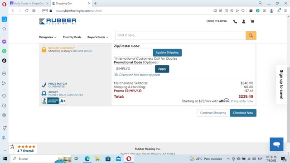Open Messenger in the Opera sidebar
The height and width of the screenshot is (163, 290).
point(4,42)
